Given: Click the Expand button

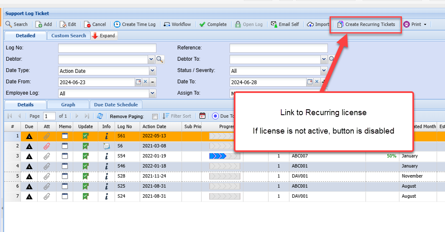Looking at the screenshot, I should [x=104, y=36].
